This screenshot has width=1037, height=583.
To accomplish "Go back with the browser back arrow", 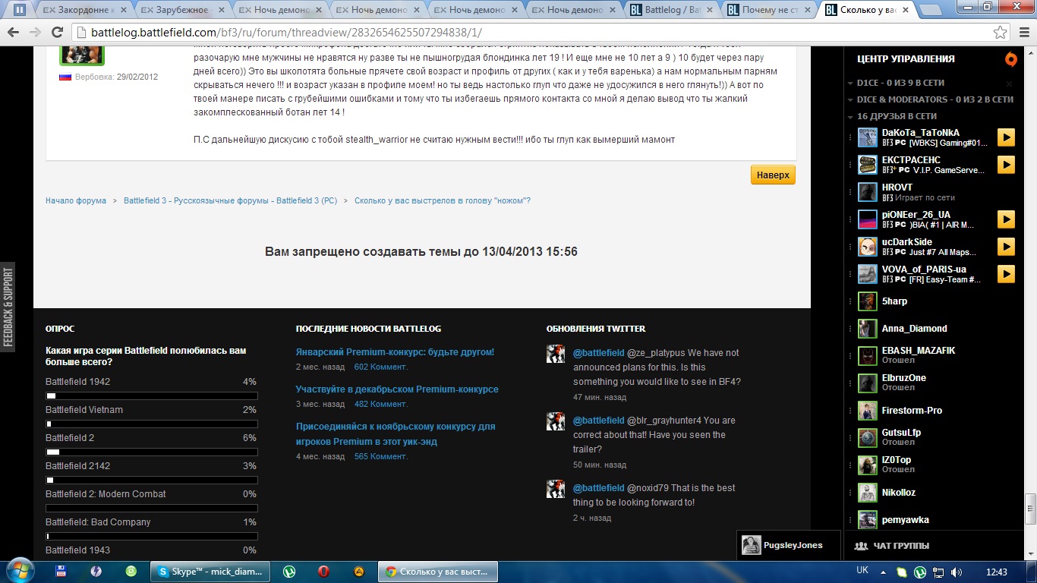I will click(14, 33).
